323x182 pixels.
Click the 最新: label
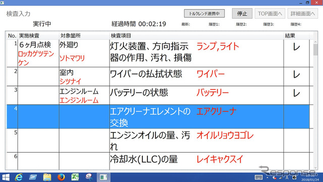(186, 24)
